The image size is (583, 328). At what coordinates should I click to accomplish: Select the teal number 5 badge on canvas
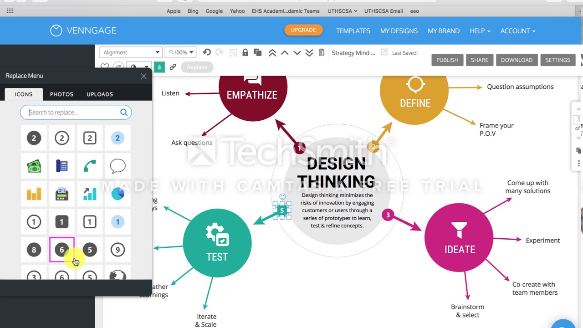[282, 210]
